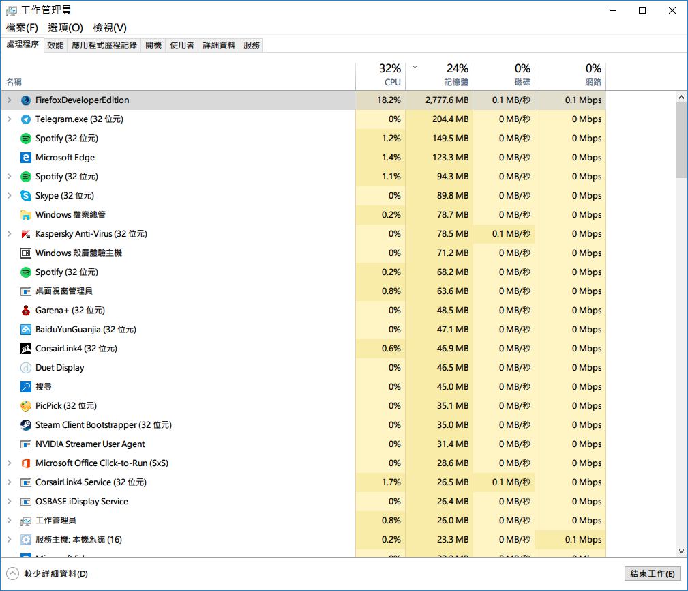This screenshot has height=591, width=688.
Task: Switch to the 效能 tab
Action: [55, 46]
